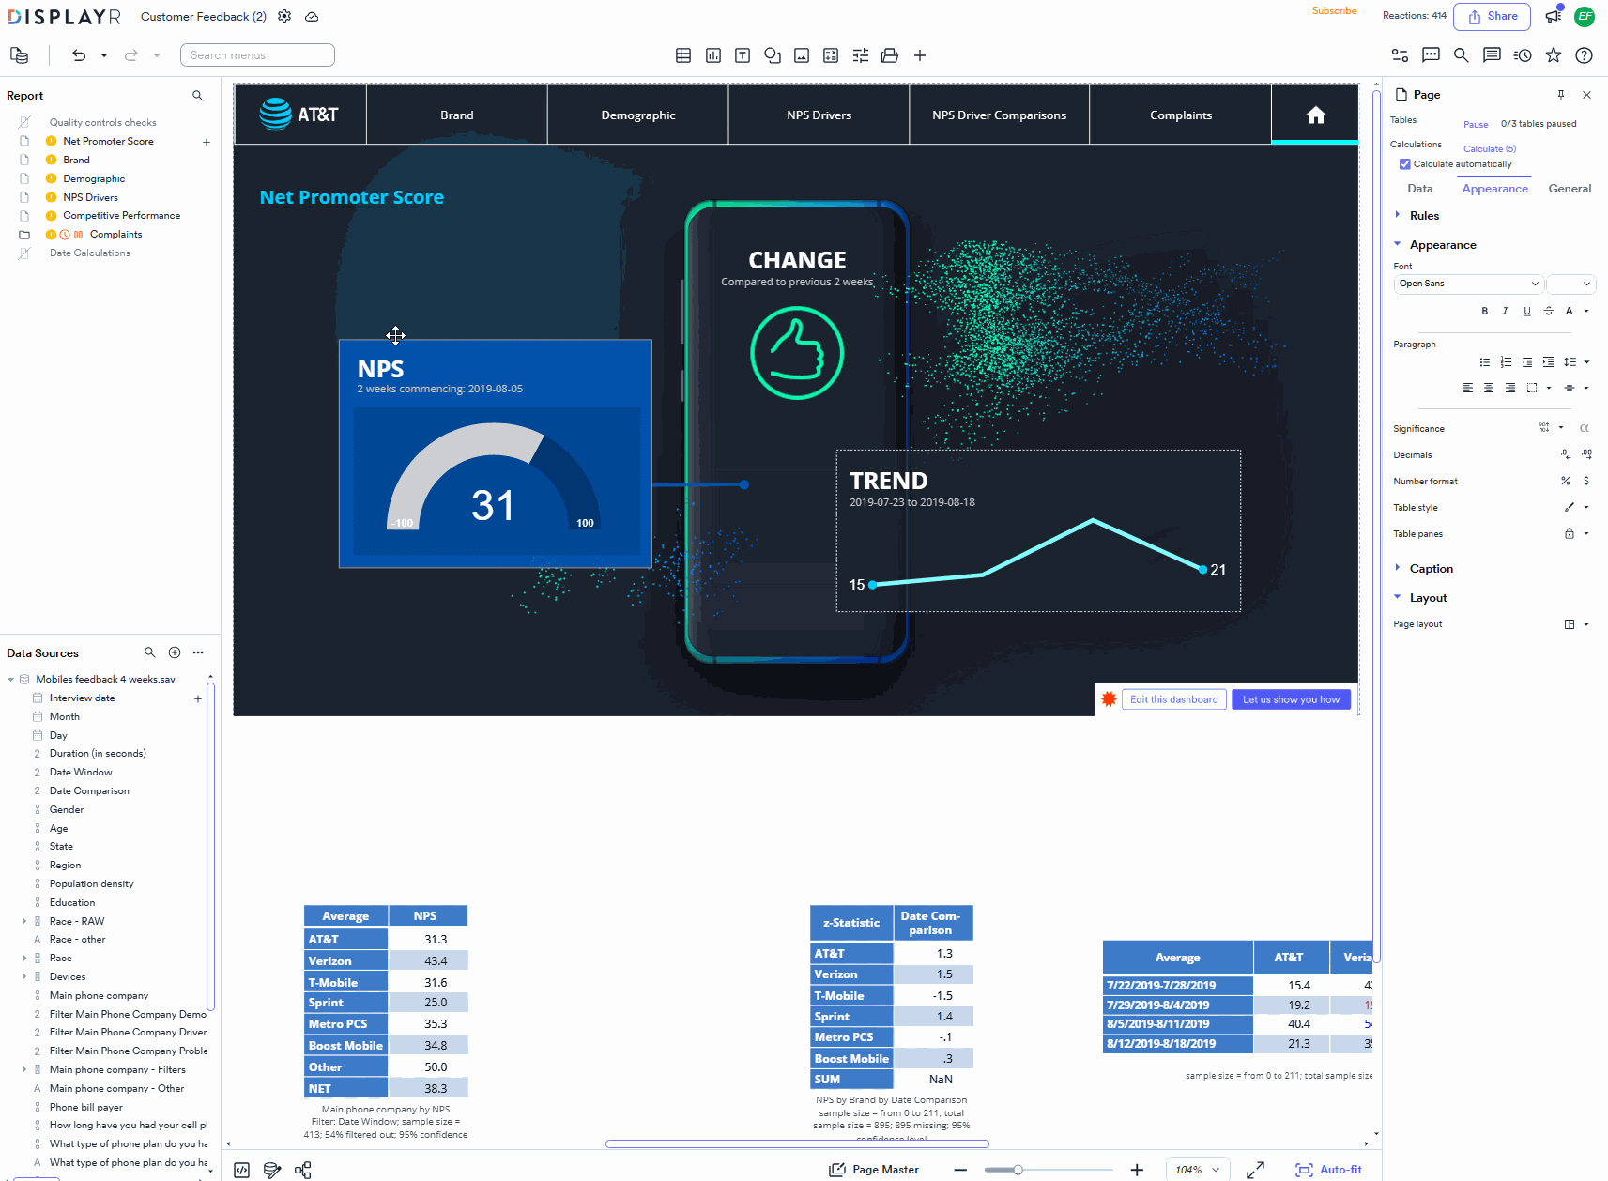Insert a text box using the T icon
The image size is (1608, 1181).
tap(742, 55)
